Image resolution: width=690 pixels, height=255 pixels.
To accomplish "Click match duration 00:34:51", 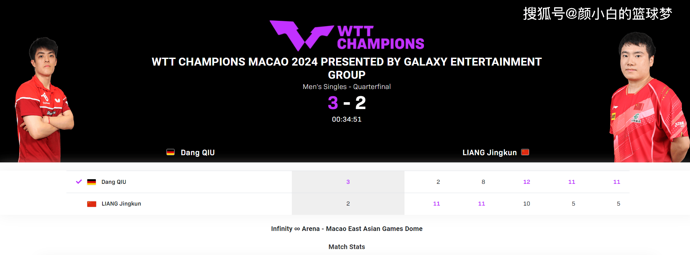I will click(347, 119).
